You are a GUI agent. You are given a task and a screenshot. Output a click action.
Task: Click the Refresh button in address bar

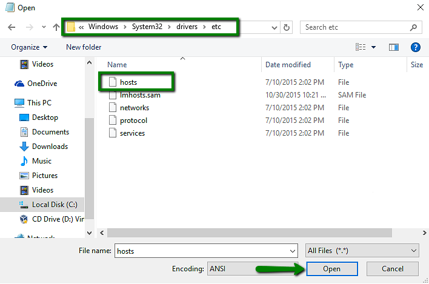tap(287, 27)
